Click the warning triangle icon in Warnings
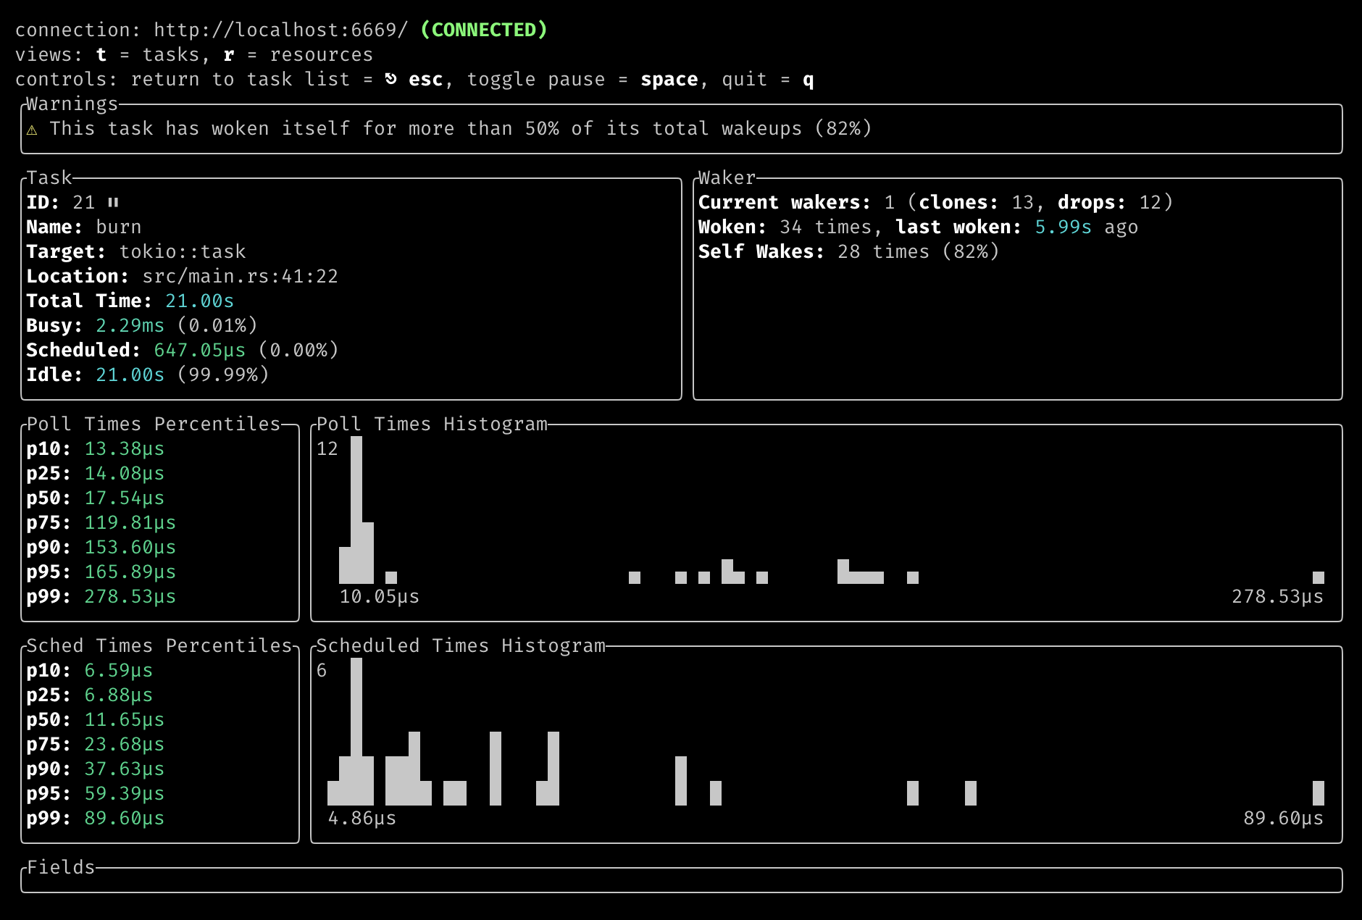This screenshot has height=920, width=1362. pos(32,130)
